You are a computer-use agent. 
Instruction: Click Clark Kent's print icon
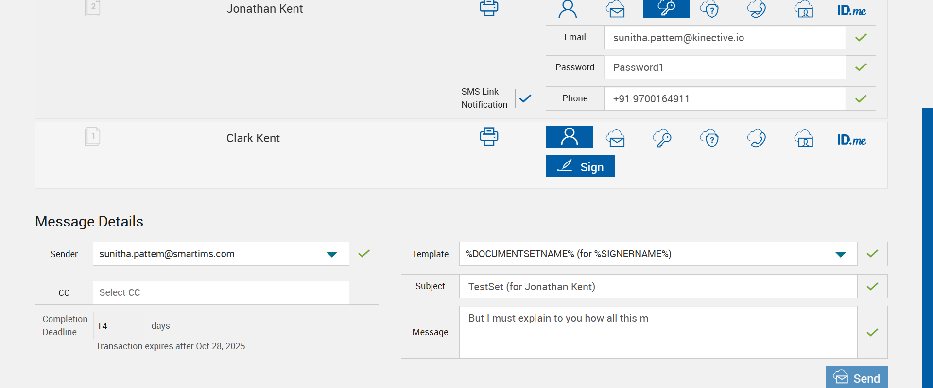(489, 137)
